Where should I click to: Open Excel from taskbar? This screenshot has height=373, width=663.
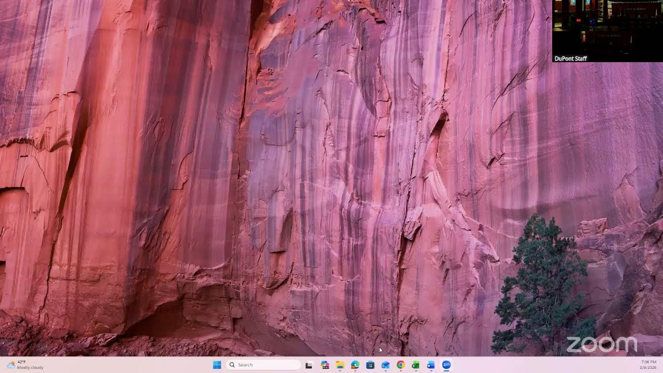[x=415, y=365]
